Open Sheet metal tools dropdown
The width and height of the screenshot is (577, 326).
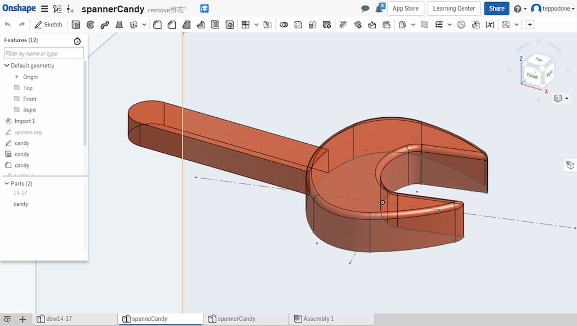coord(517,25)
